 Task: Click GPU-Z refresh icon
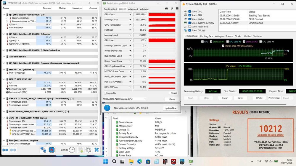click(172, 9)
